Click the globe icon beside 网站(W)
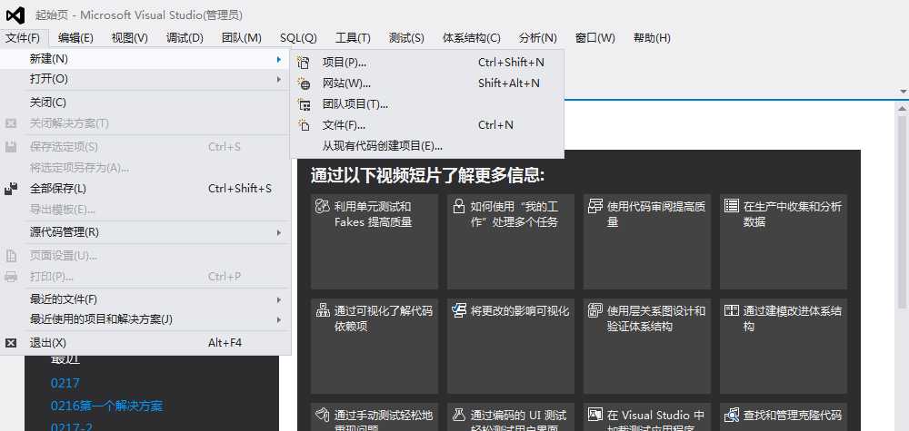The height and width of the screenshot is (431, 909). [304, 83]
